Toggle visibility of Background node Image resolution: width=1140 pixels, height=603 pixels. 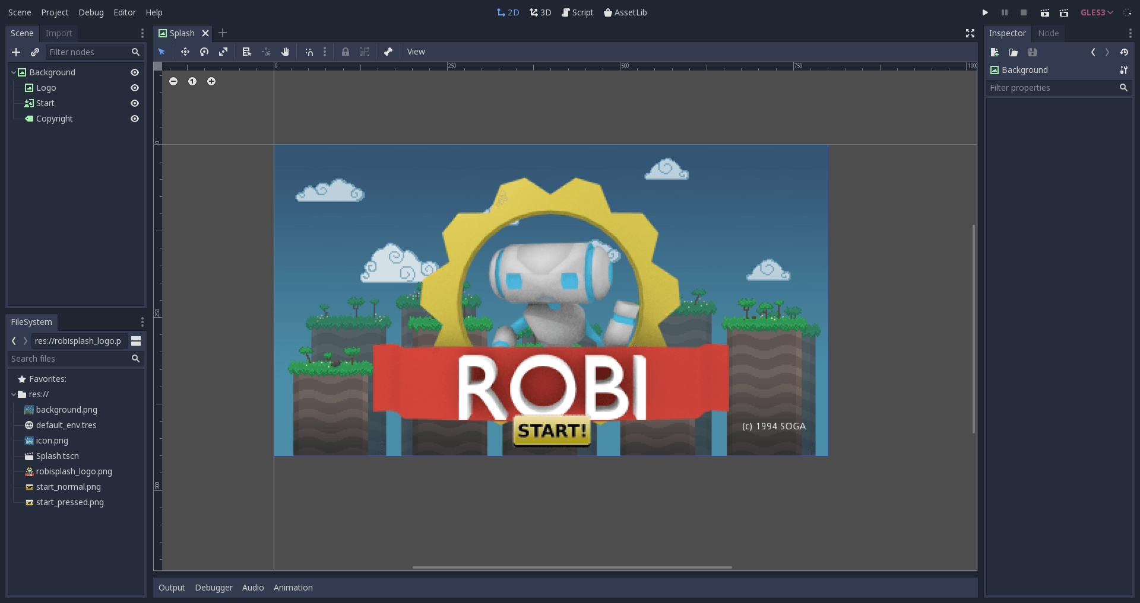pos(135,72)
